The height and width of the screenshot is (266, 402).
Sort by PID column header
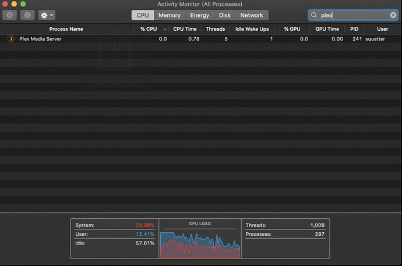pos(354,29)
